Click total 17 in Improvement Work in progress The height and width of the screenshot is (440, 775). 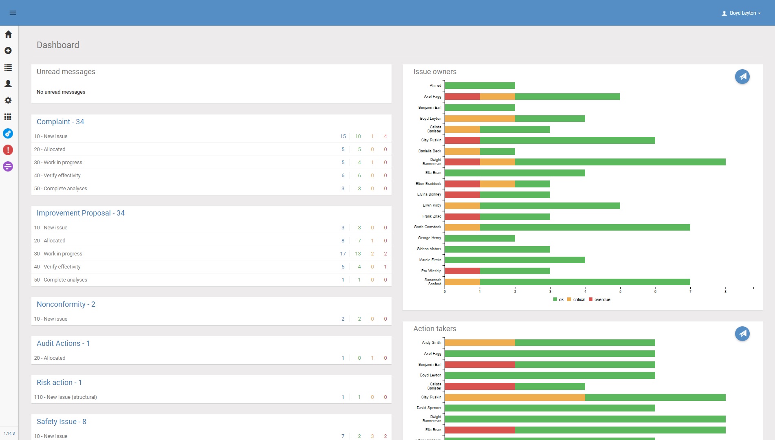click(343, 254)
